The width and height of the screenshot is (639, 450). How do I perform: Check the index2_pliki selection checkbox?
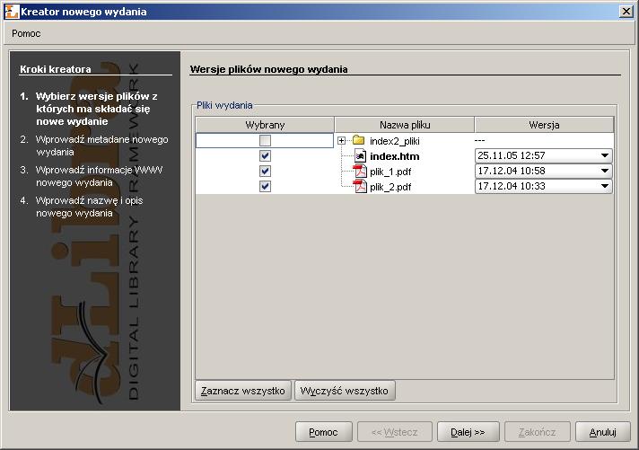265,141
